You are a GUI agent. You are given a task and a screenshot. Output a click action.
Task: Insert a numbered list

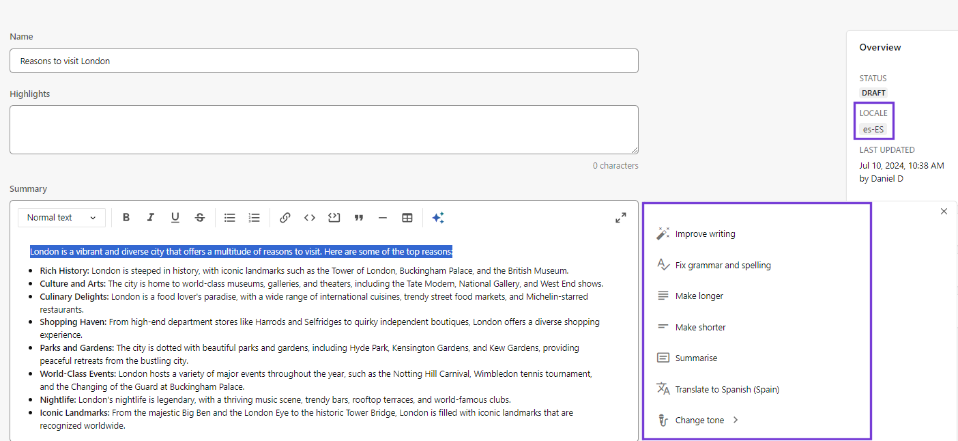(x=255, y=218)
